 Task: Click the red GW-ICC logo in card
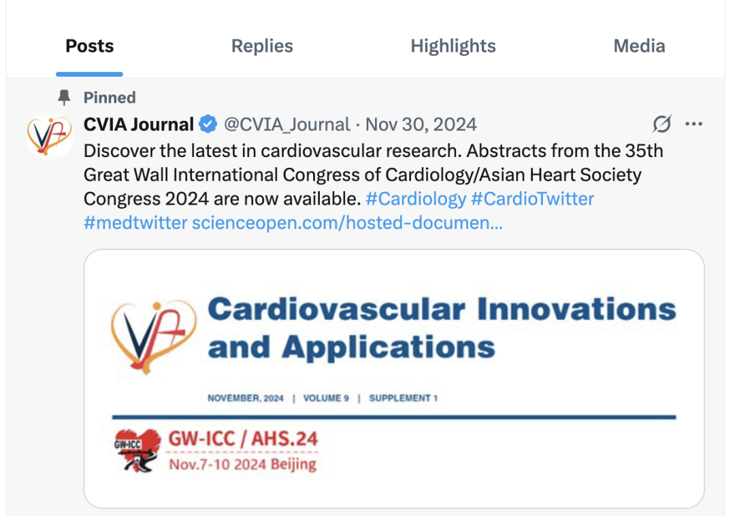[137, 450]
